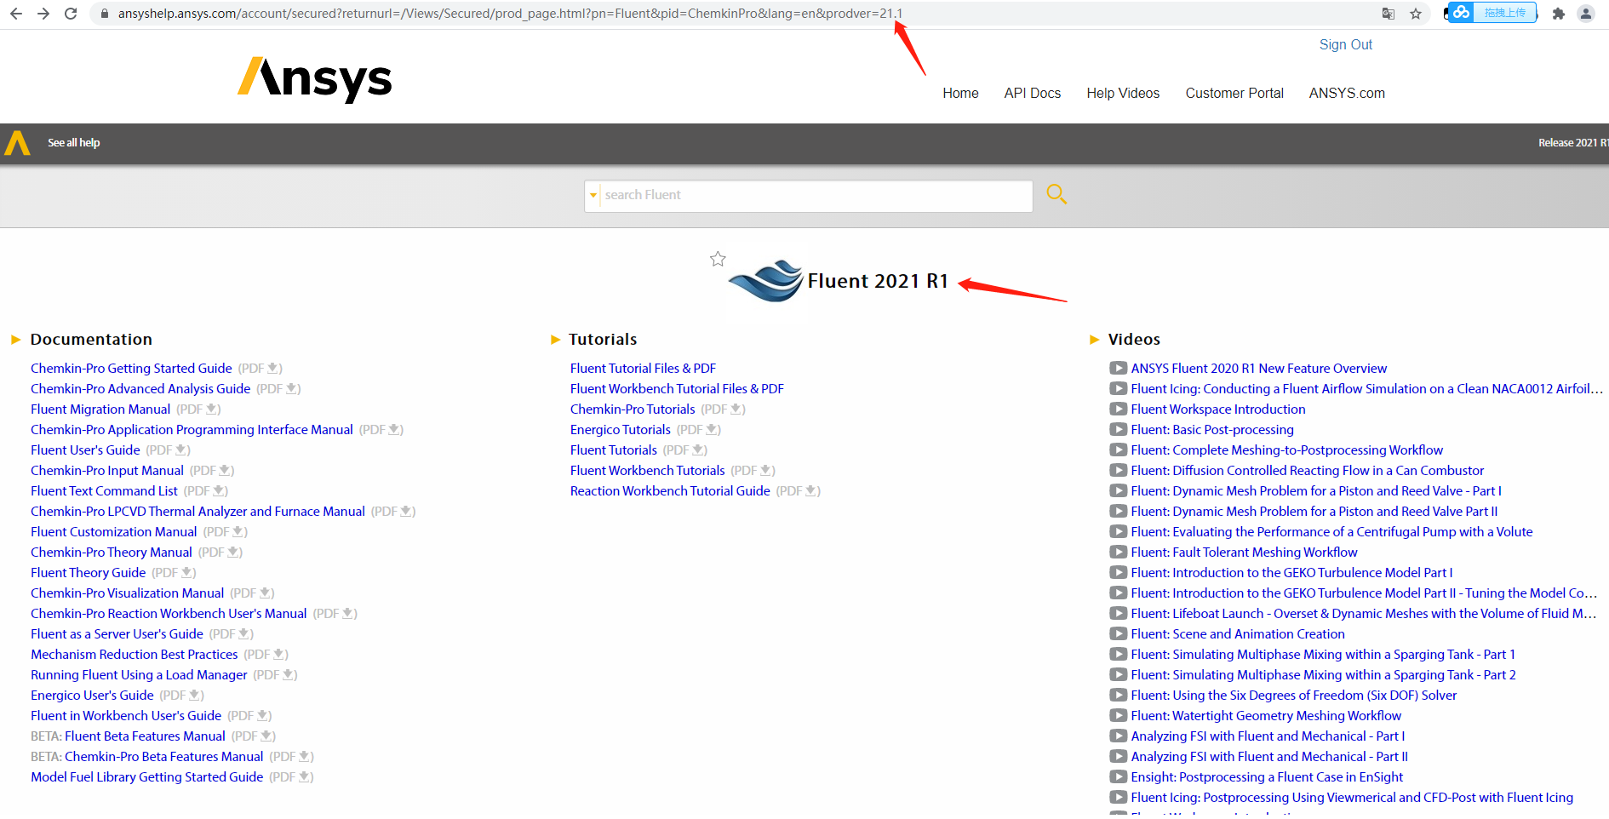
Task: Download the Fluent Theory Guide PDF
Action: coord(187,573)
